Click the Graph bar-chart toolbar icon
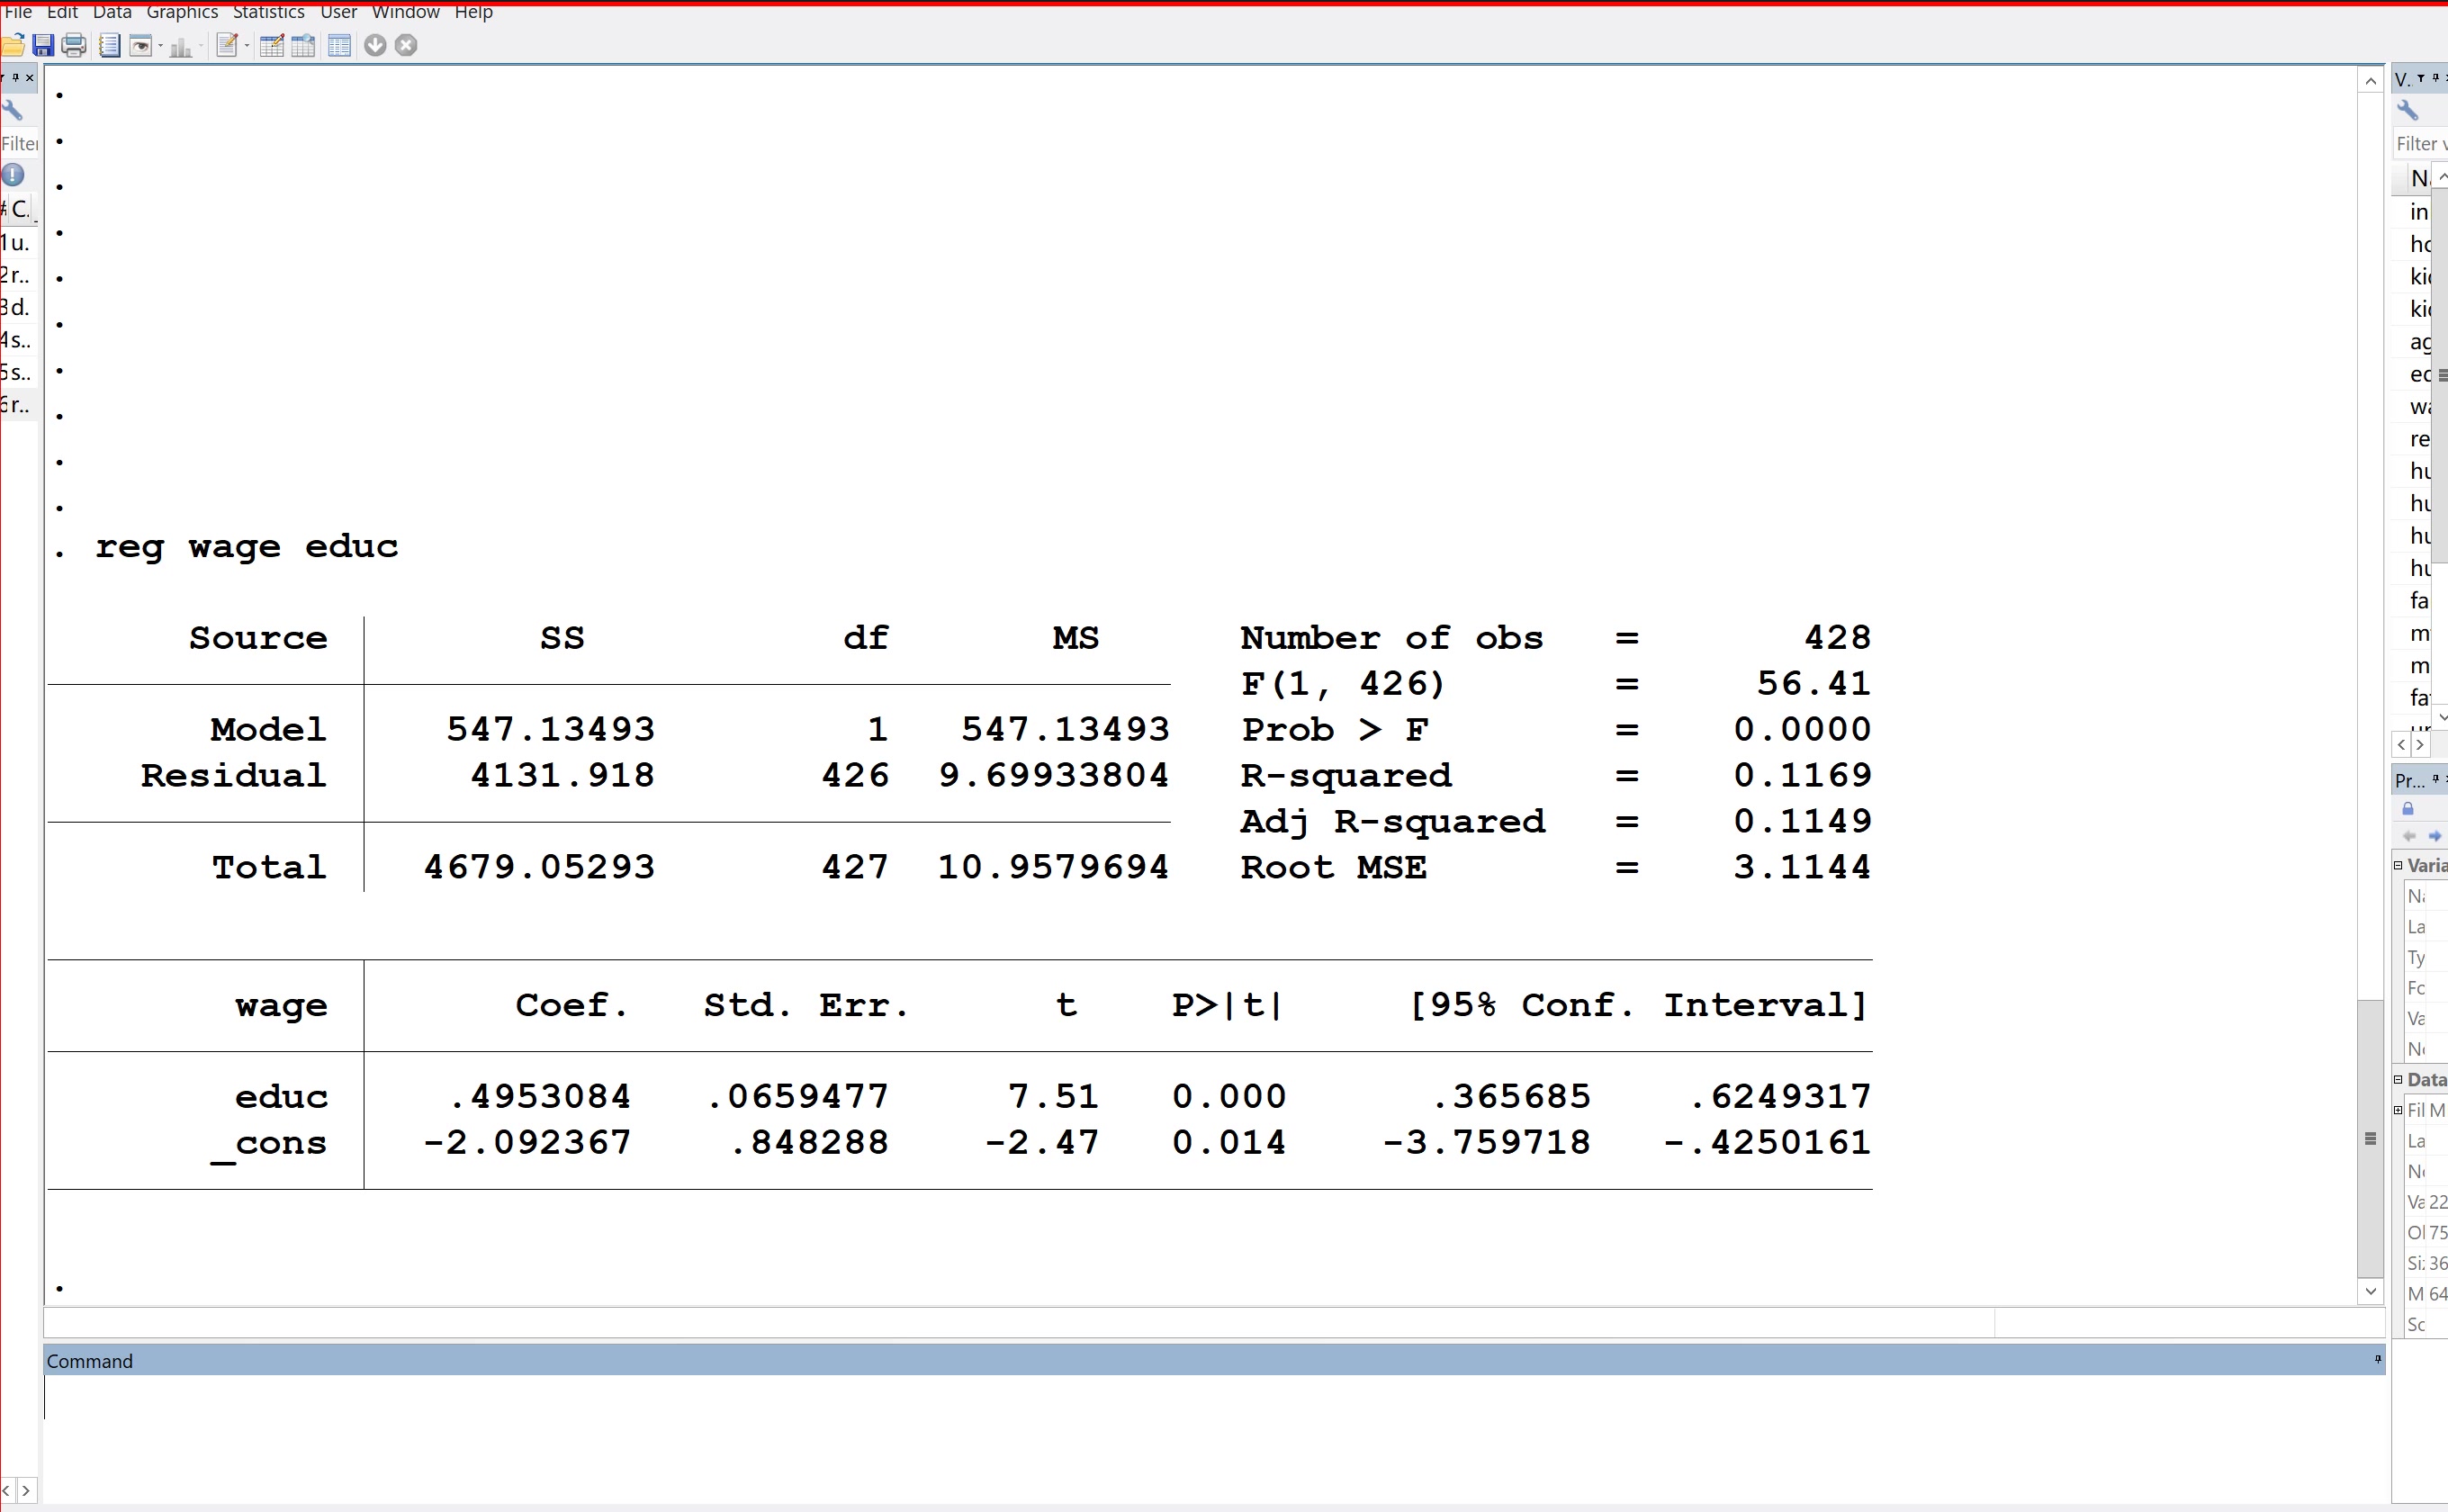The height and width of the screenshot is (1512, 2448). [181, 46]
